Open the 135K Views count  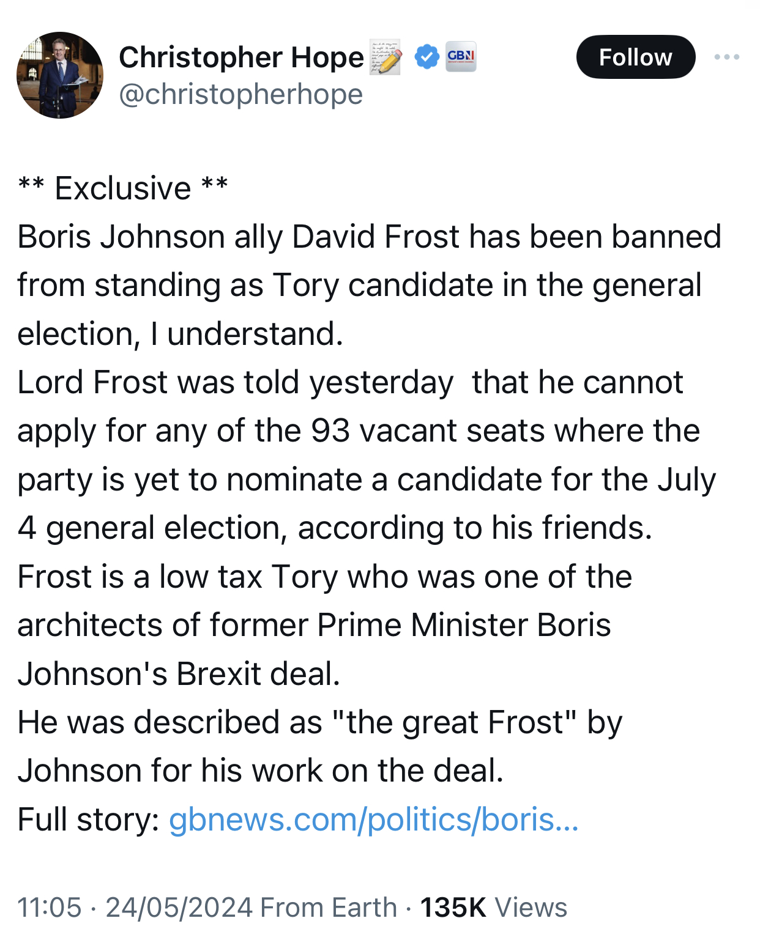click(x=493, y=908)
